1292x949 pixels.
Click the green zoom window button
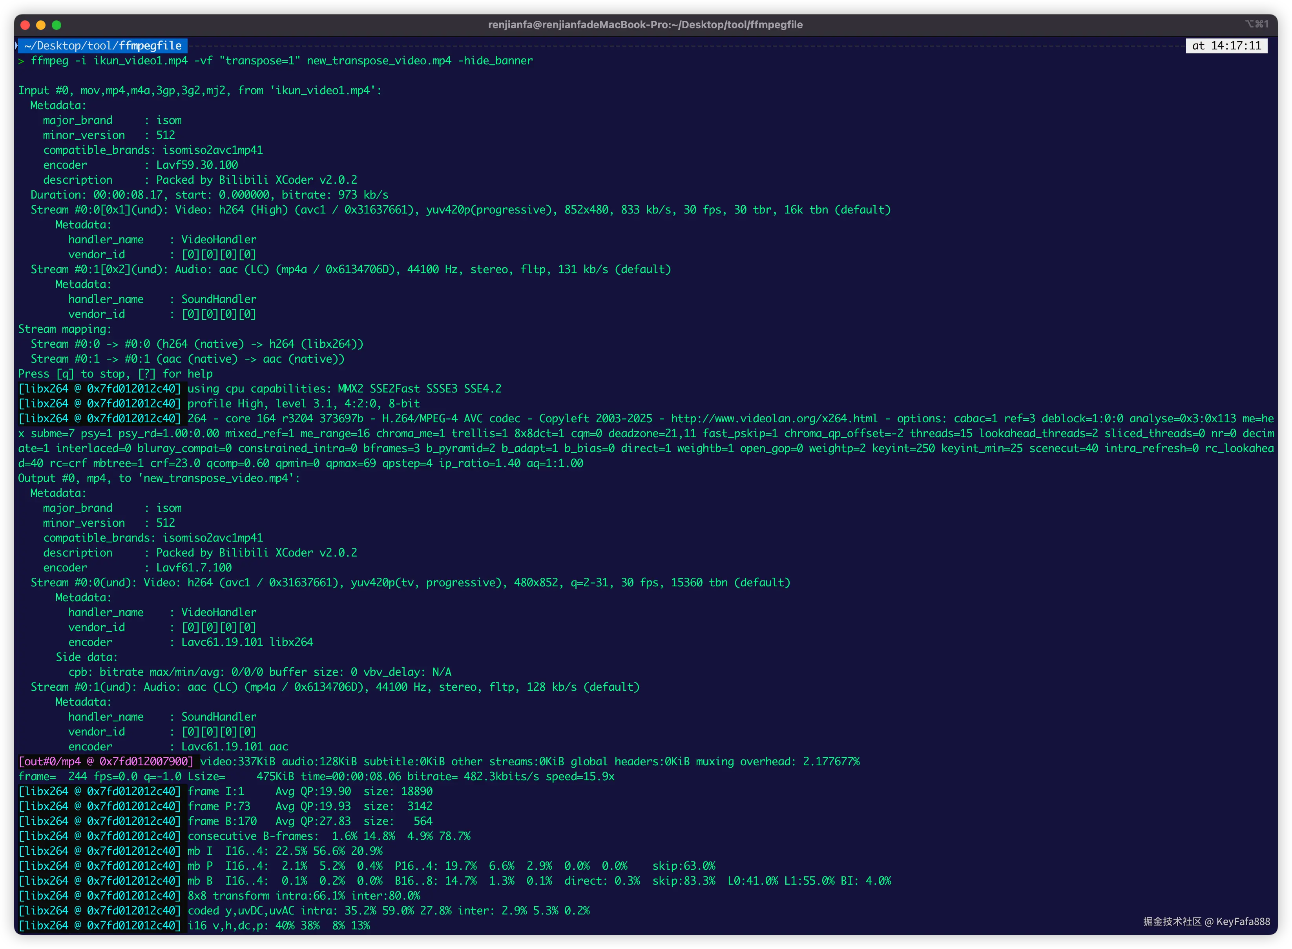point(56,25)
